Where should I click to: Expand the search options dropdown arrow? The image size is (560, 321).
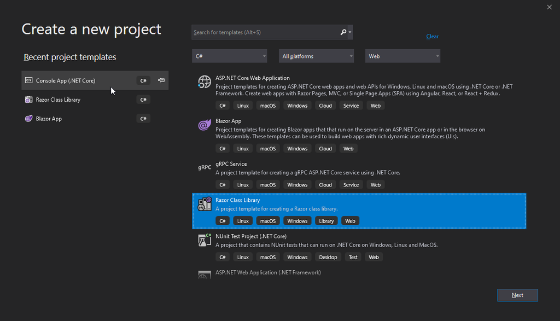tap(350, 32)
